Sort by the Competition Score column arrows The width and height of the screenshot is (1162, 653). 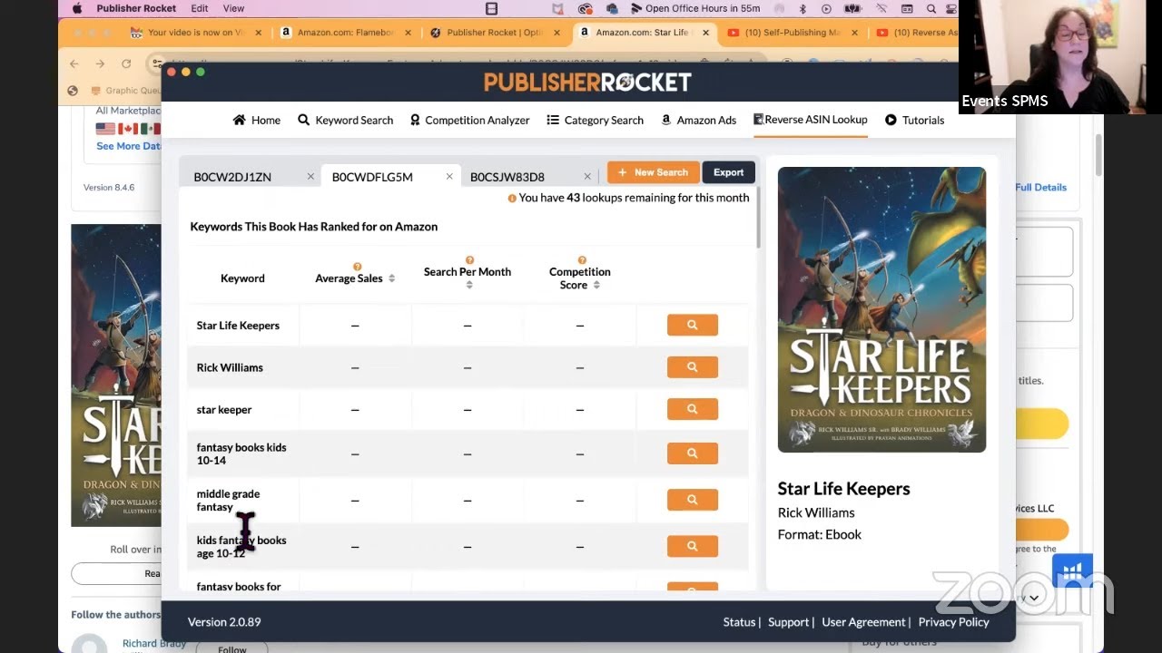(x=596, y=285)
